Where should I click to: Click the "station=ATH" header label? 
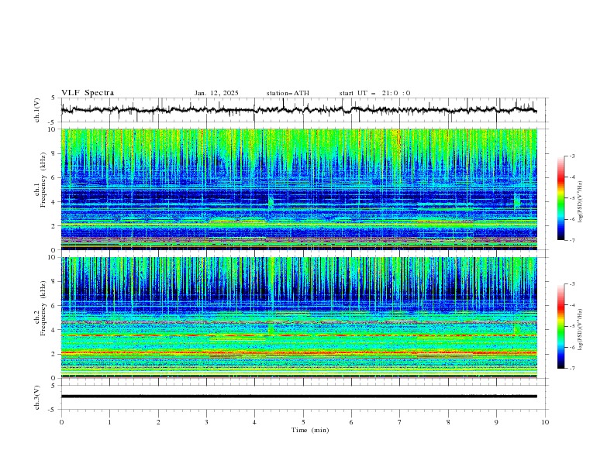288,93
